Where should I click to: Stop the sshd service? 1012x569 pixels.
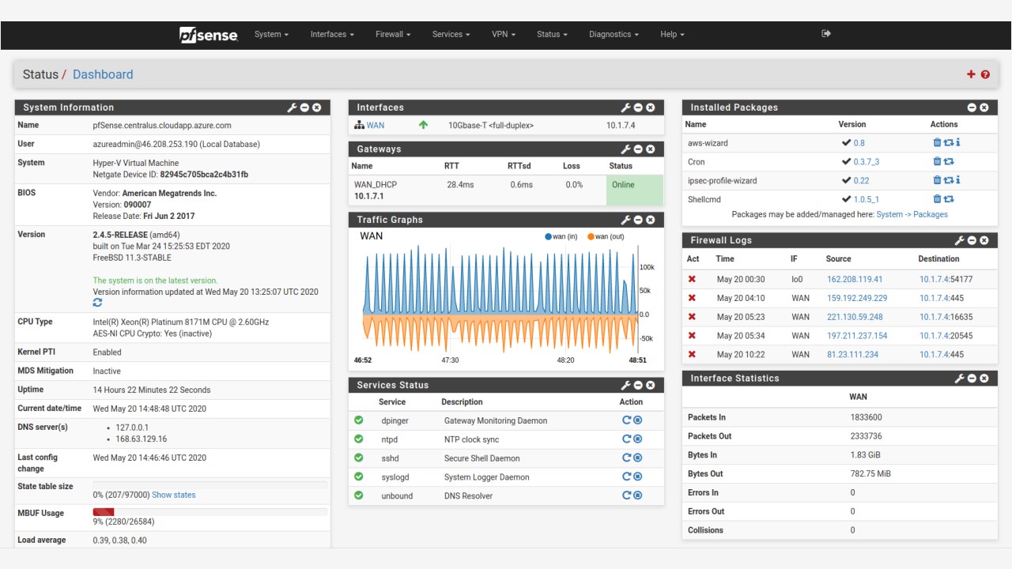click(637, 458)
